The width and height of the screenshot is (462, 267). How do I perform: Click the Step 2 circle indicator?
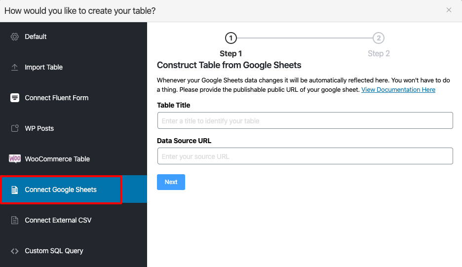coord(379,38)
